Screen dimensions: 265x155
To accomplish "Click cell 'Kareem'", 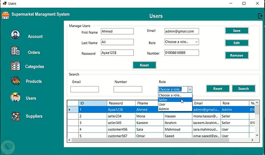I will [149, 123].
